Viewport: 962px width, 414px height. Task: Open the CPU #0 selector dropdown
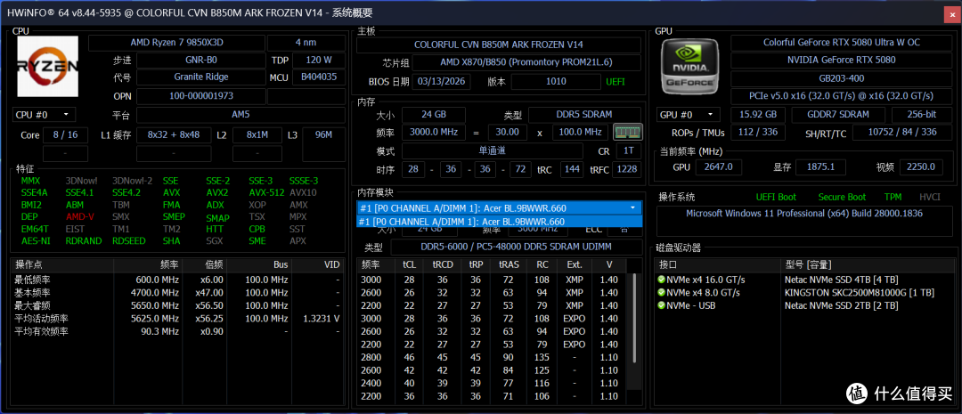45,115
